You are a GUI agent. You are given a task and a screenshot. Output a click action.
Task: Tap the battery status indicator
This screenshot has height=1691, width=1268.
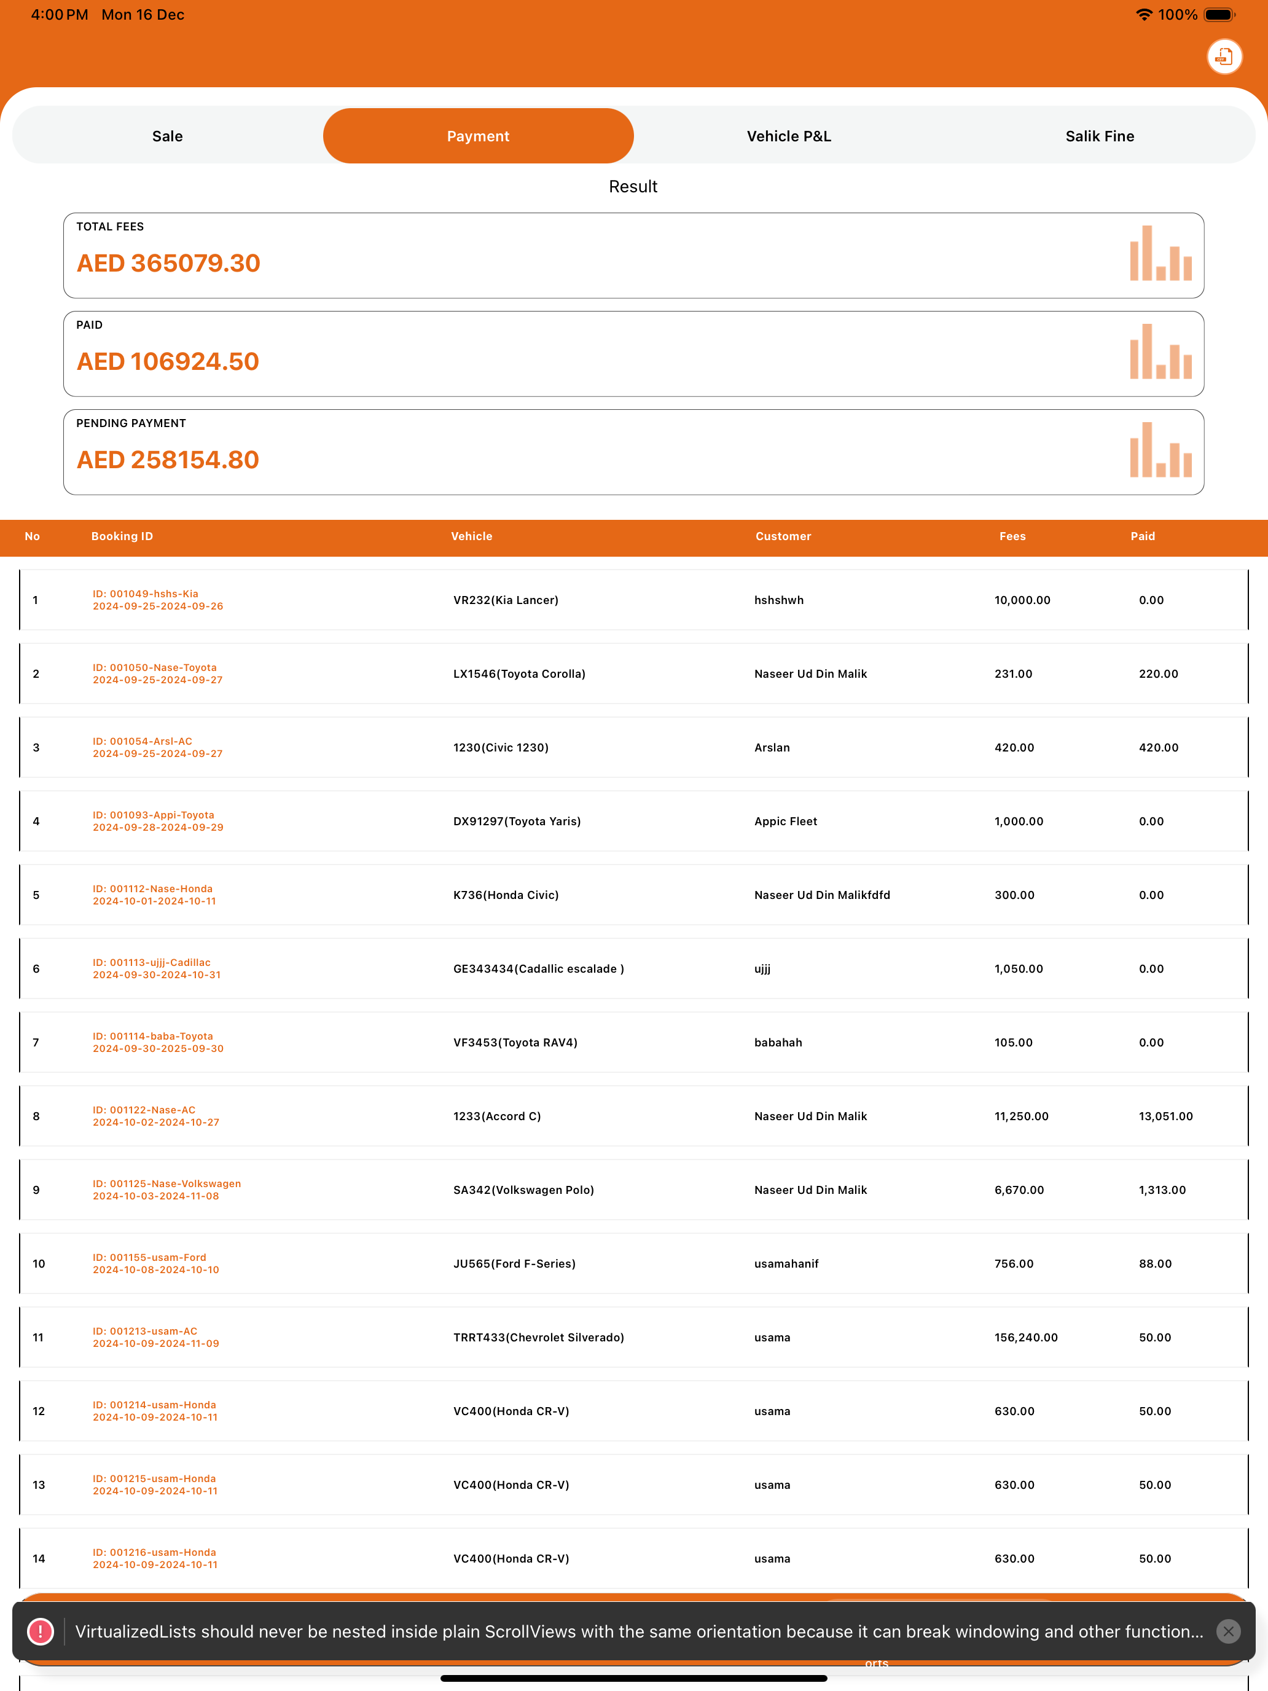click(x=1220, y=15)
